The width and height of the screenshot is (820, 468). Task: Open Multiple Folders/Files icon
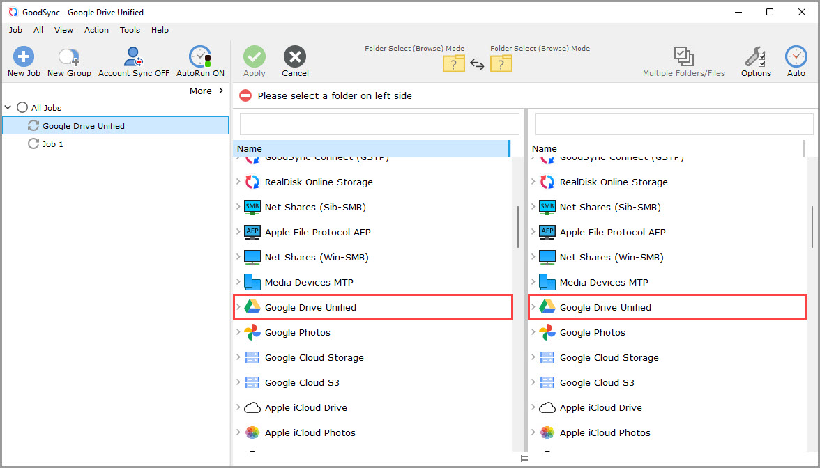(683, 56)
